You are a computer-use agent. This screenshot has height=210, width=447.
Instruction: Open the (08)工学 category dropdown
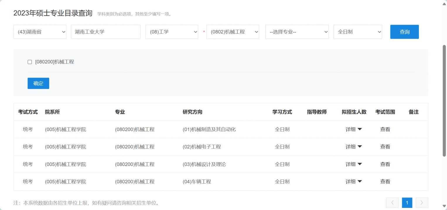(172, 32)
